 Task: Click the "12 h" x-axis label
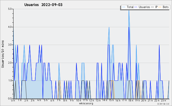91,101
